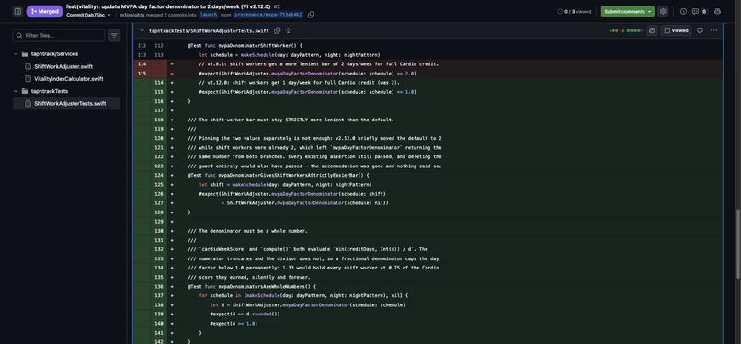The image size is (741, 344).
Task: Click the purple Merged status badge
Action: [44, 11]
